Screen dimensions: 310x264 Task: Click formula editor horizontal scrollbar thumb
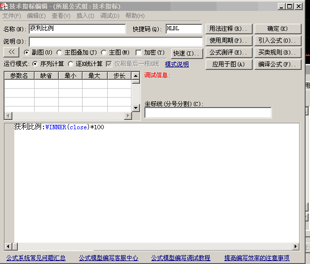point(15,247)
